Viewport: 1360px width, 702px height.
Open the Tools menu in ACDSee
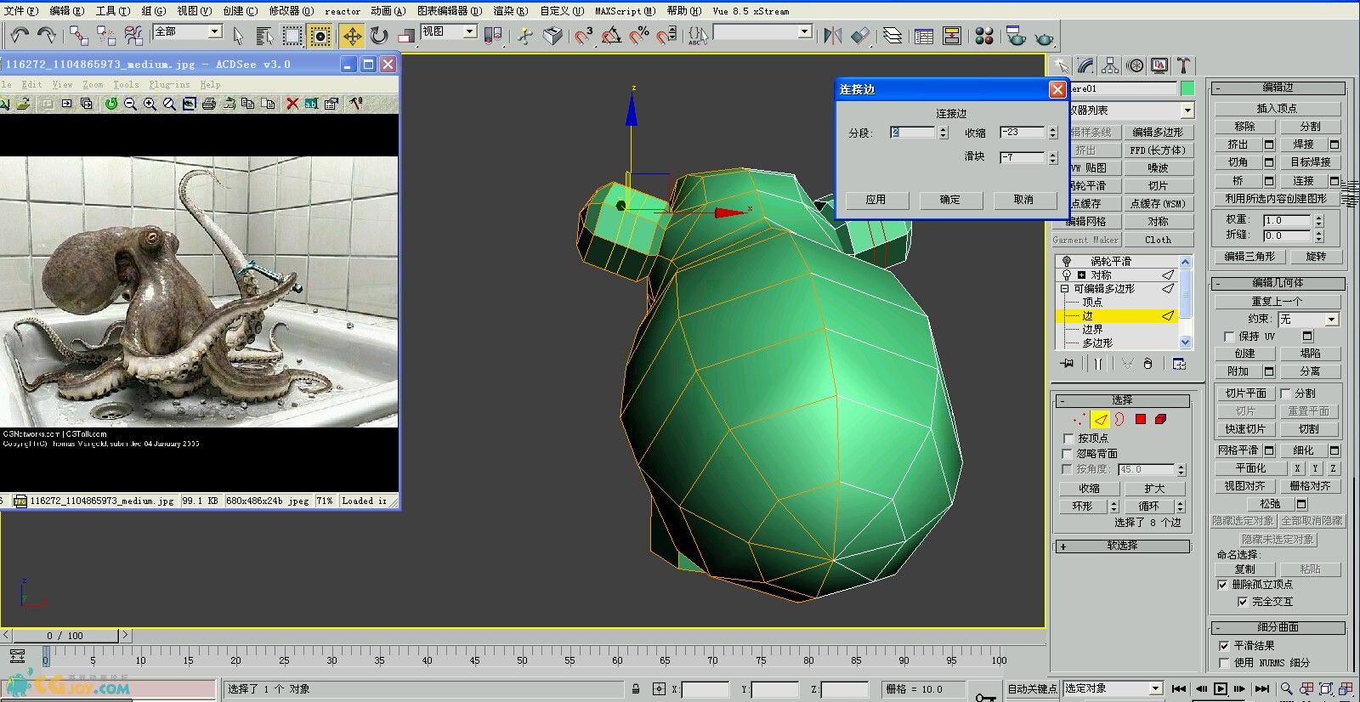tap(126, 84)
